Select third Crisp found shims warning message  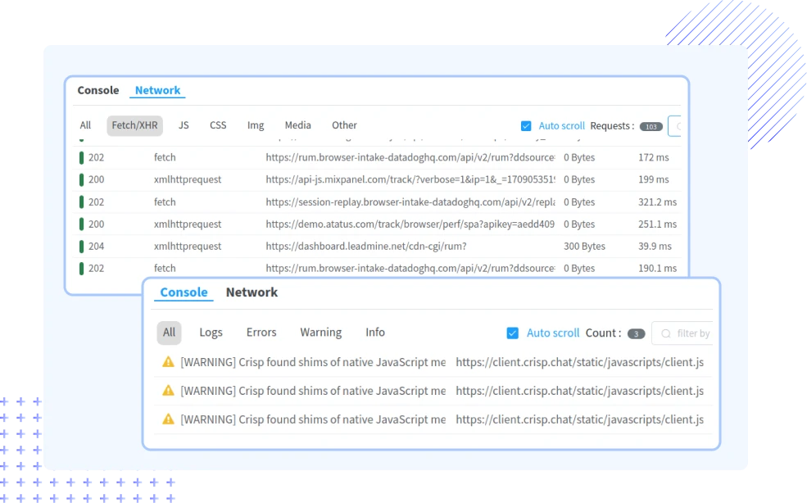(313, 419)
